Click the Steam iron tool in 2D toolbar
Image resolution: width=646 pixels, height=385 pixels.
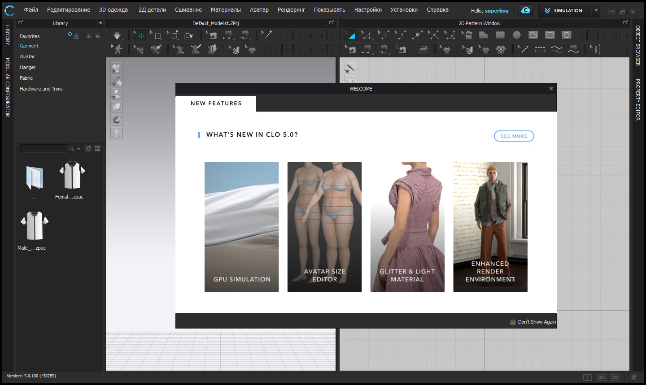click(x=423, y=49)
